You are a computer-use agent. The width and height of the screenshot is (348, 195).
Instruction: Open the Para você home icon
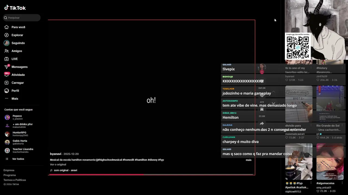click(7, 27)
